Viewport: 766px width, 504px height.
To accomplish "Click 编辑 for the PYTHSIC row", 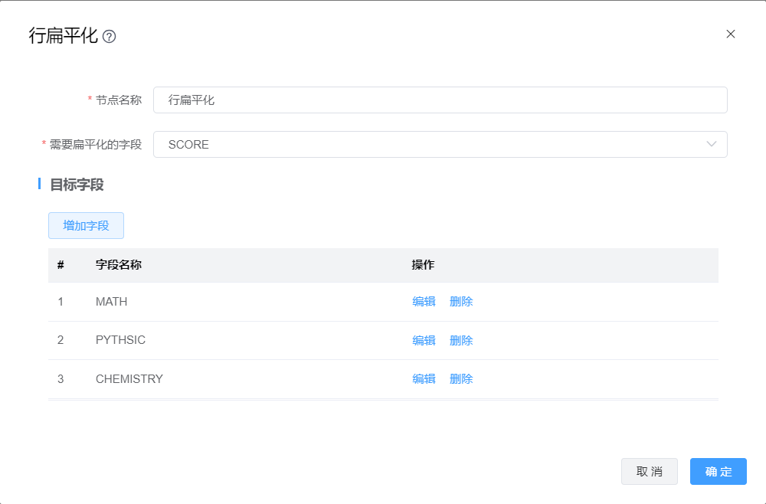I will [424, 340].
